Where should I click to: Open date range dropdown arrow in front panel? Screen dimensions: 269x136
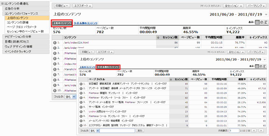point(265,60)
